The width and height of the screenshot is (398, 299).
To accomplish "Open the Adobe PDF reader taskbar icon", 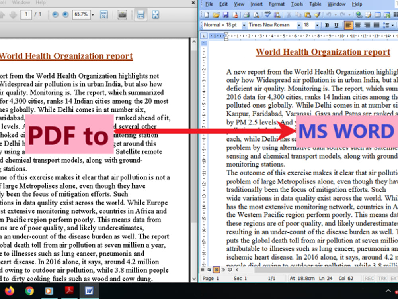I will tap(69, 291).
